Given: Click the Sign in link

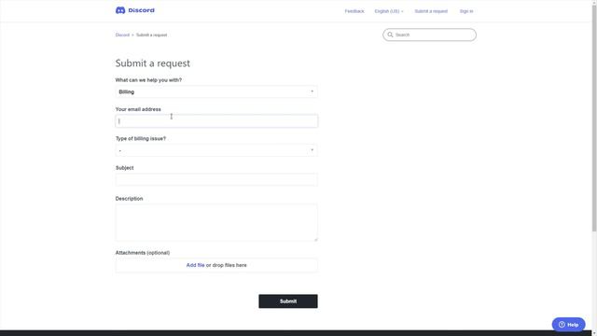Looking at the screenshot, I should coord(466,11).
